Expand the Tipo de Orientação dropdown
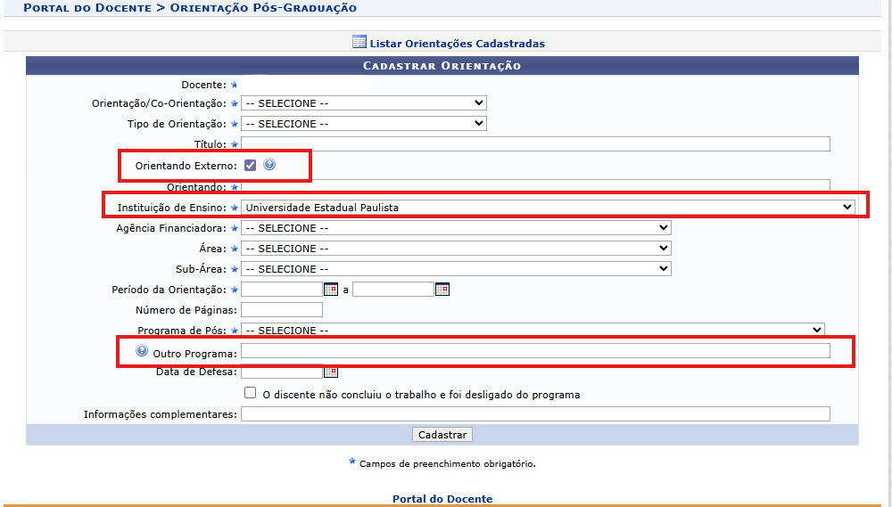 [364, 123]
